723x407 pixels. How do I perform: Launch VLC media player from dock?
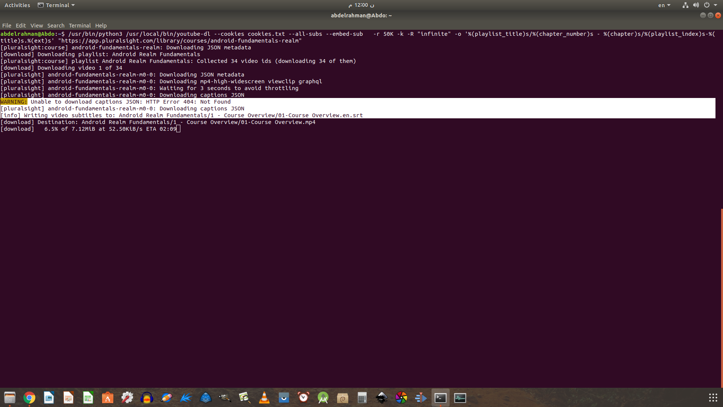[x=264, y=398]
